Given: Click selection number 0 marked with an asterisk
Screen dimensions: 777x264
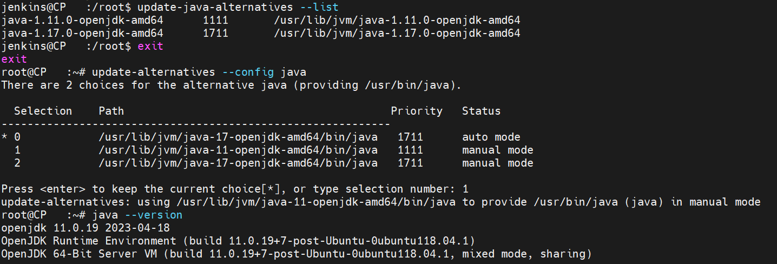Looking at the screenshot, I should tap(17, 137).
